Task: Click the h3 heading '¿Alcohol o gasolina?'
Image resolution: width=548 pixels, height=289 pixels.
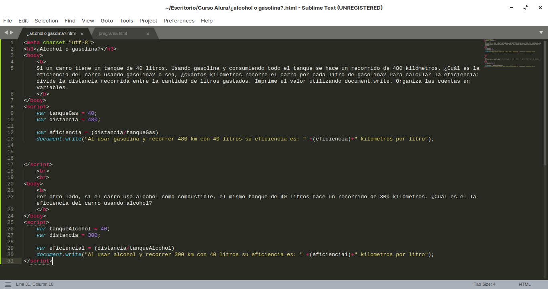Action: click(x=70, y=49)
